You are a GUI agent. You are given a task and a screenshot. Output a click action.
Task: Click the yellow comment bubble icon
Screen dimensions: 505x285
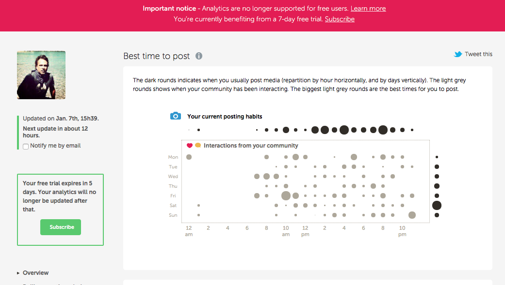tap(198, 146)
